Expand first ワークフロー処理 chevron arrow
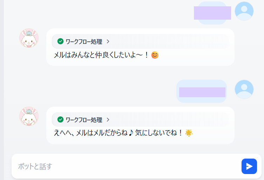Image resolution: width=264 pixels, height=180 pixels. tap(108, 41)
